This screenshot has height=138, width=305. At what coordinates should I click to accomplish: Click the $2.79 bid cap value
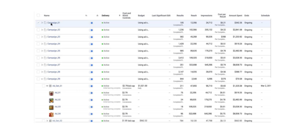129,86
